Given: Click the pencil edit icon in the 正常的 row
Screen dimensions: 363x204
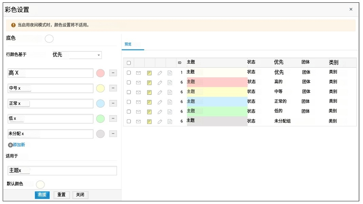Looking at the screenshot, I should tap(160, 102).
